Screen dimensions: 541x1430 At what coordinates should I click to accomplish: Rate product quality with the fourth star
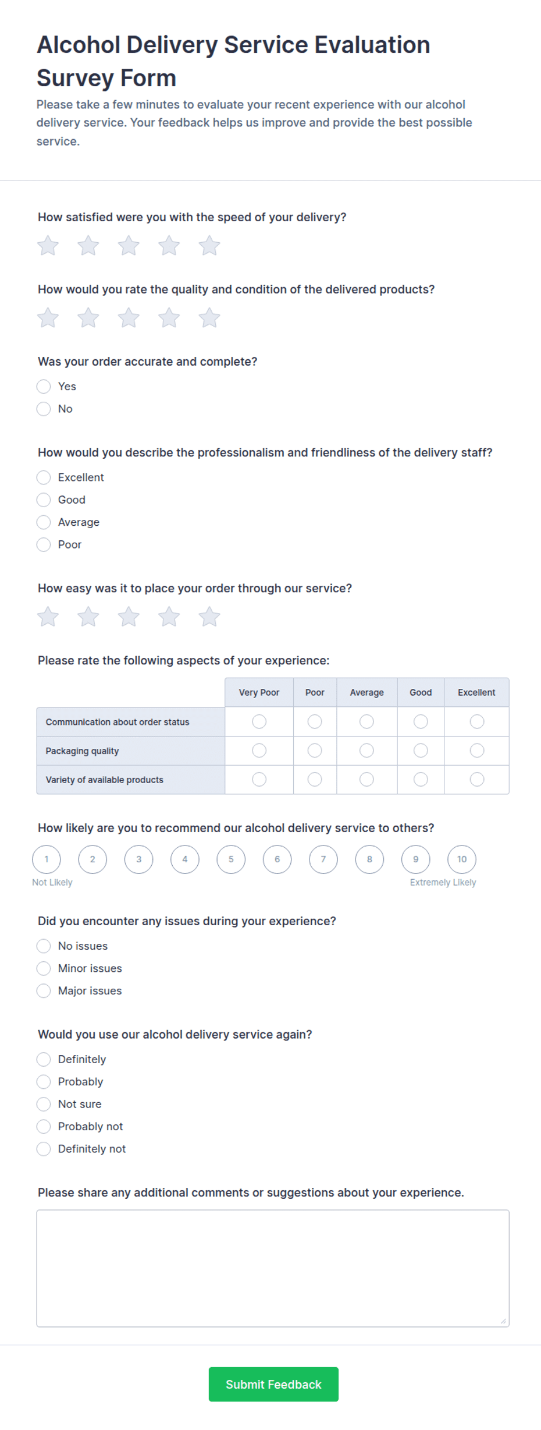click(169, 318)
